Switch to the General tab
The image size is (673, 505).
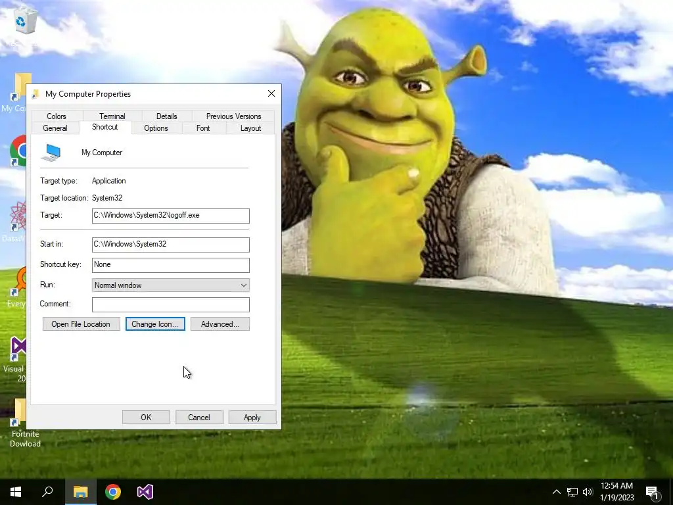click(x=55, y=128)
